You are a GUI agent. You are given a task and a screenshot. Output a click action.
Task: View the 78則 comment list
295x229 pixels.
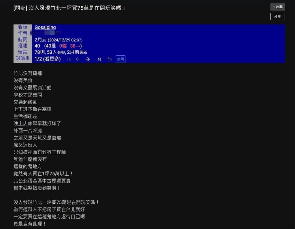(40, 52)
